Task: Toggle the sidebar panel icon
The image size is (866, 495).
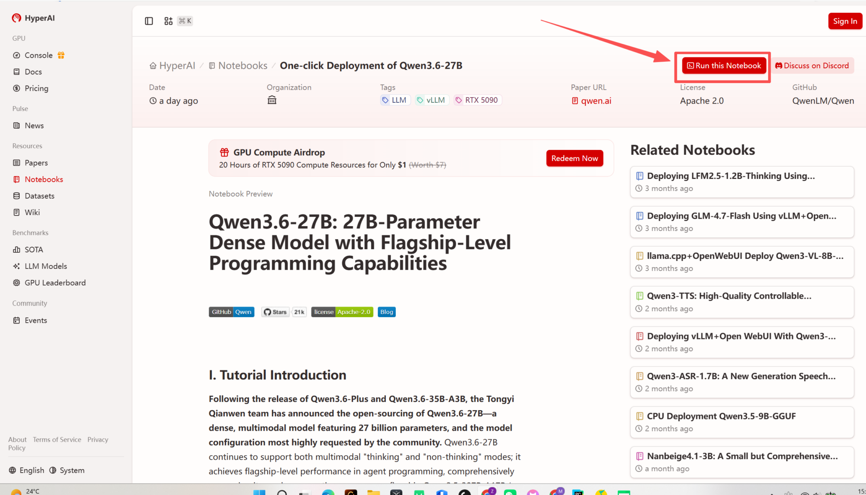Action: click(149, 21)
